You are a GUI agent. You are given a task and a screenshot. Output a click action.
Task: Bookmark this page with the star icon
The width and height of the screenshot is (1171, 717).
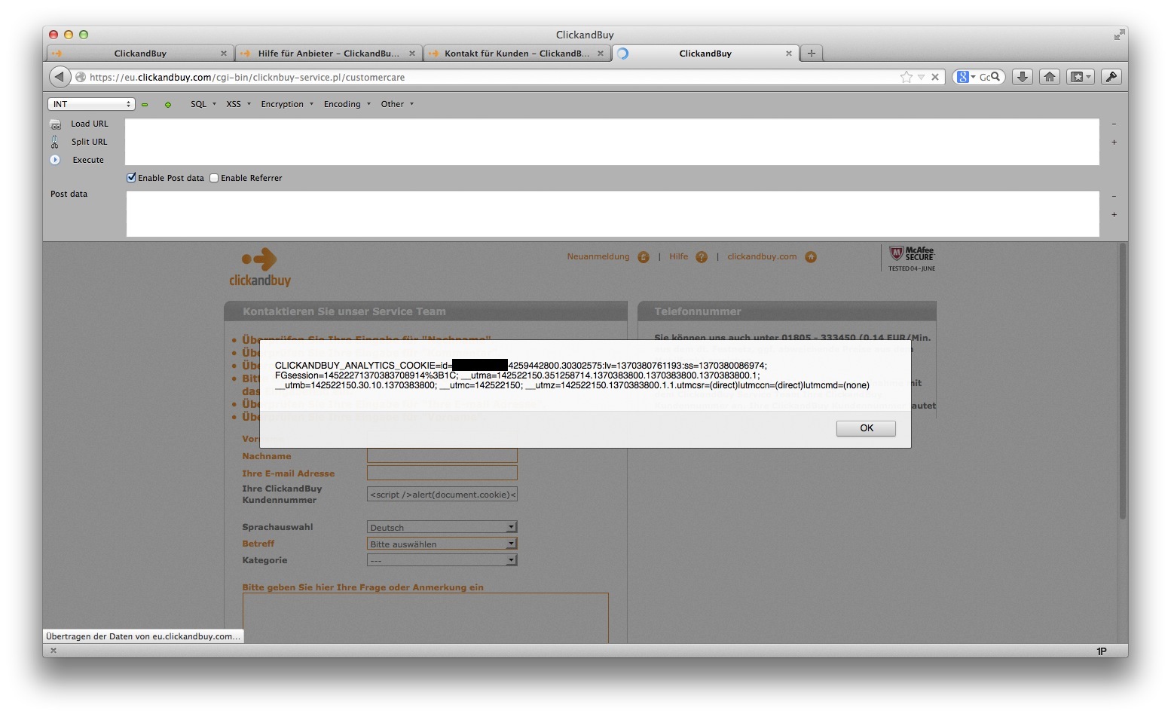pyautogui.click(x=907, y=77)
